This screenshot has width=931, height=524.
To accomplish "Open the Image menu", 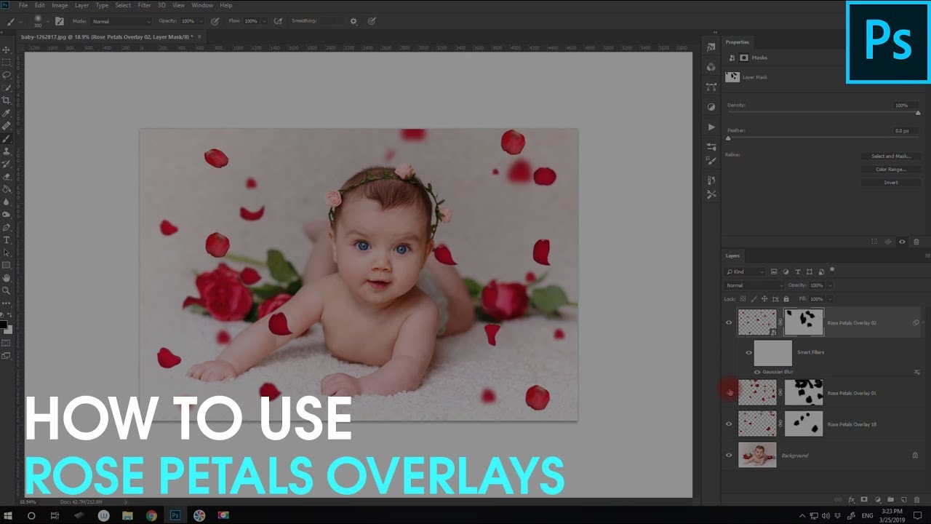I will click(x=60, y=5).
